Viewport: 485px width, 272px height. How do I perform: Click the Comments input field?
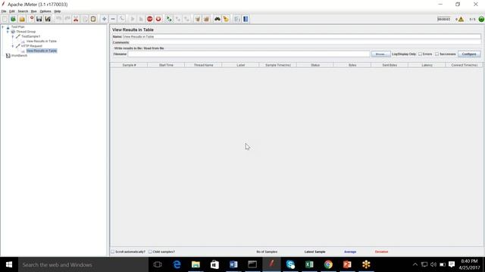tap(305, 42)
